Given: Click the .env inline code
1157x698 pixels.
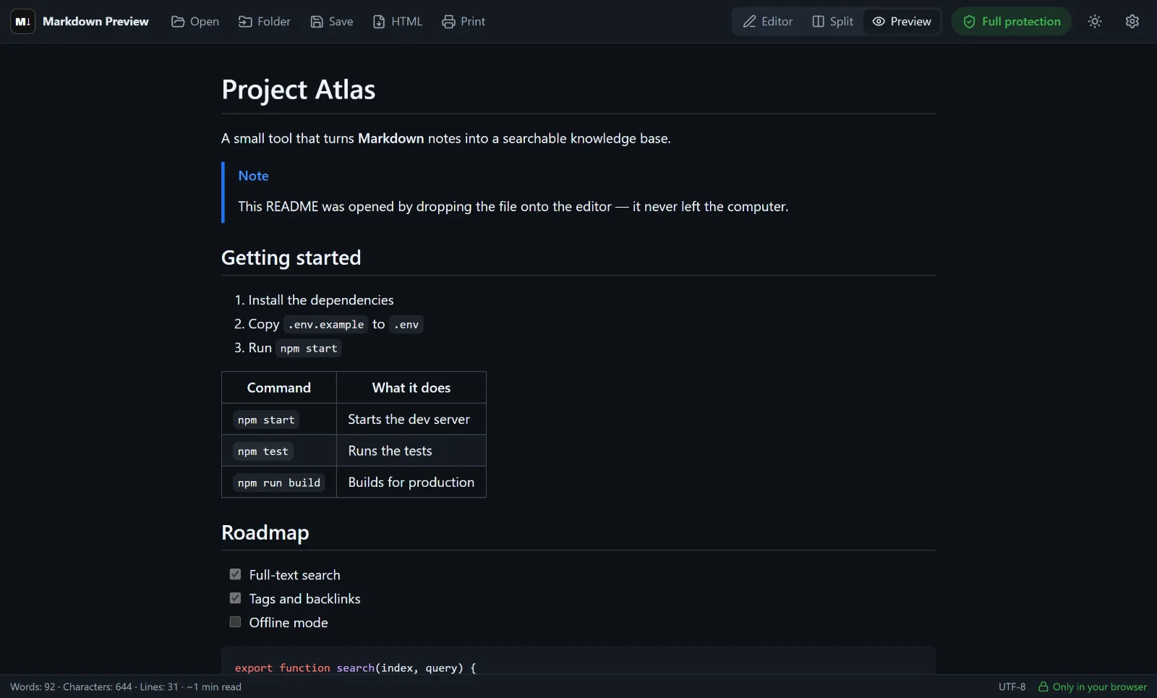Looking at the screenshot, I should tap(406, 325).
